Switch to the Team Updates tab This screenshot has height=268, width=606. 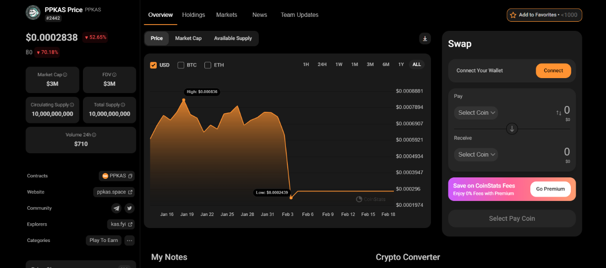click(299, 15)
